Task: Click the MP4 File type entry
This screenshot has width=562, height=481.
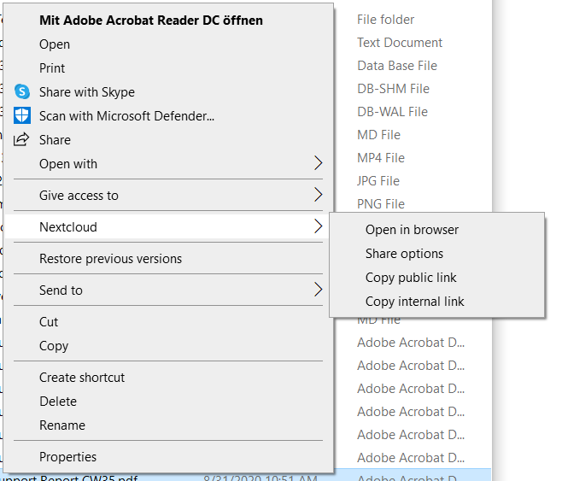Action: tap(381, 158)
